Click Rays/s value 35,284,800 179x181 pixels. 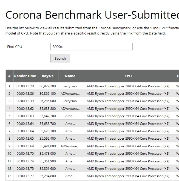click(47, 176)
